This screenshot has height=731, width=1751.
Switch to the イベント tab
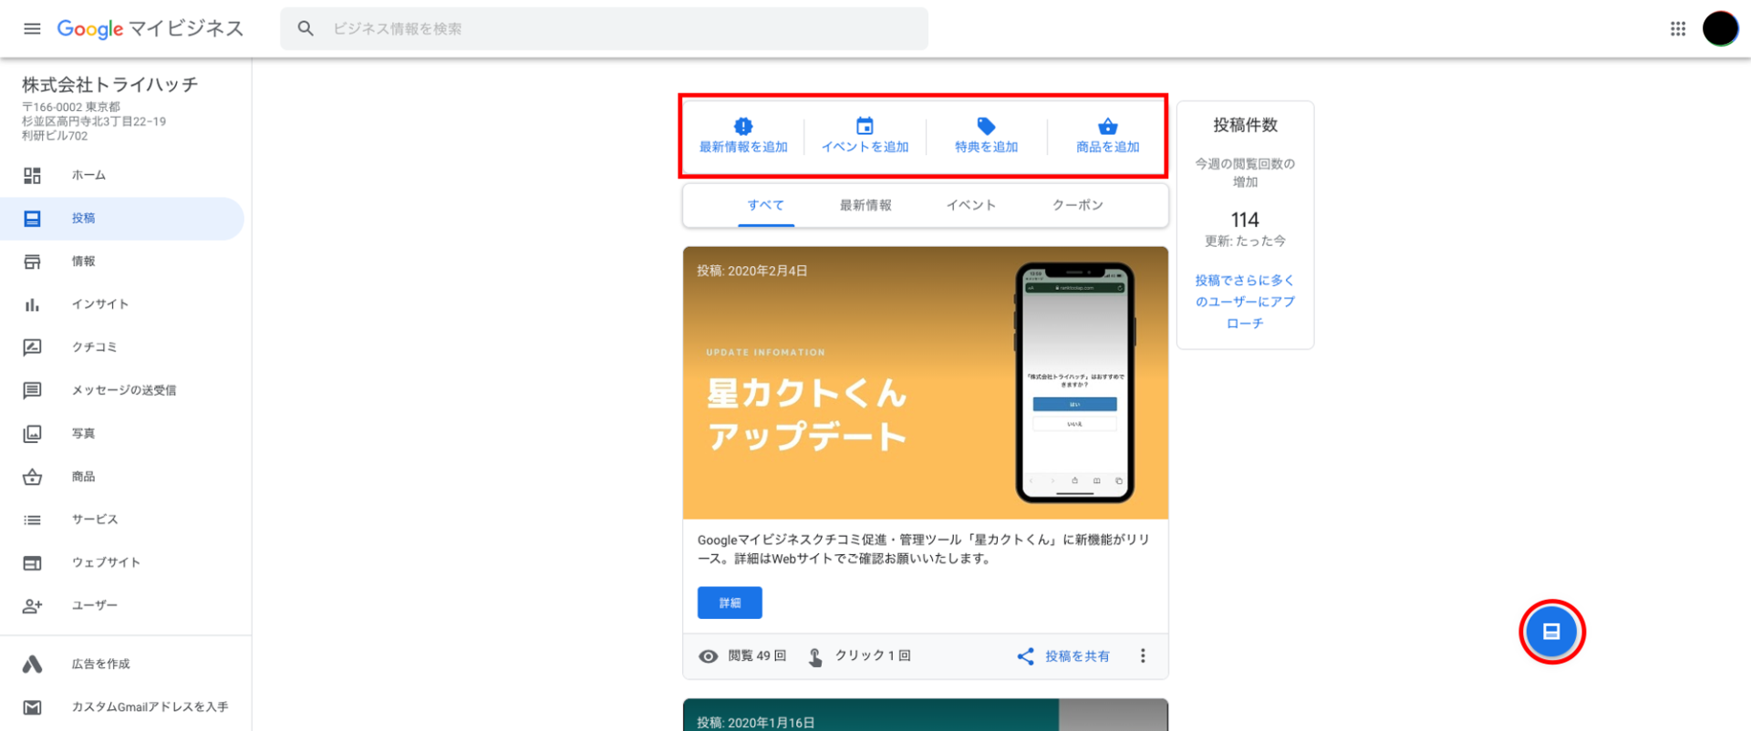click(x=971, y=205)
